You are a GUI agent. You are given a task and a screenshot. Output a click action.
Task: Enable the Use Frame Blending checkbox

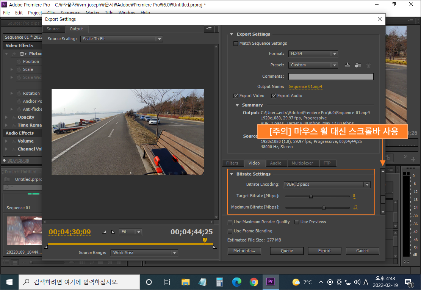pyautogui.click(x=230, y=231)
